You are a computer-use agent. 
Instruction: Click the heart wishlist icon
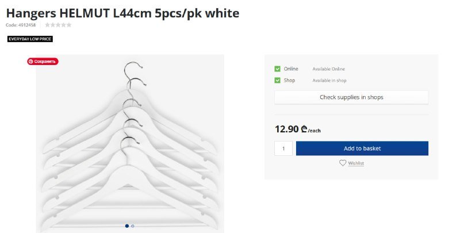343,163
